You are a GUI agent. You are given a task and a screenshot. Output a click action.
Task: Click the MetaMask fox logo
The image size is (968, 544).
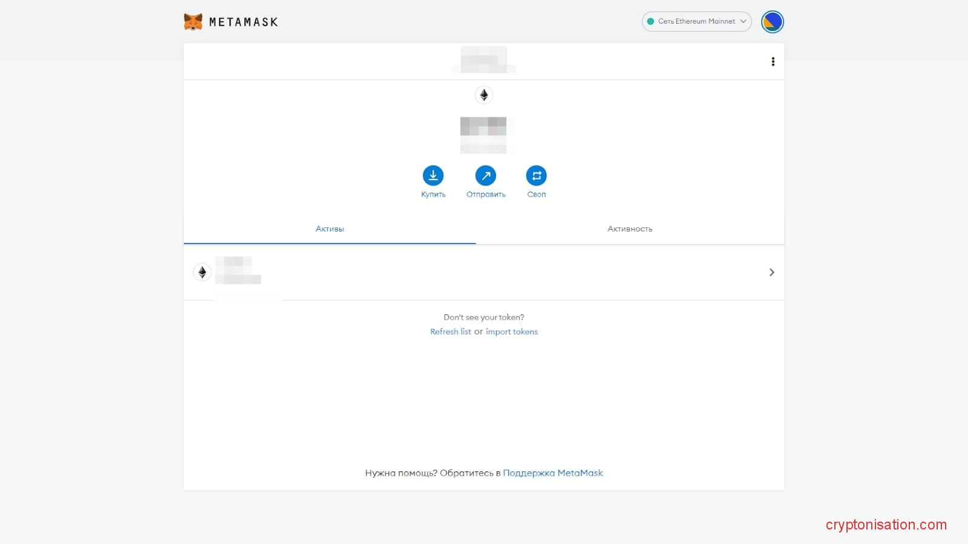point(193,22)
